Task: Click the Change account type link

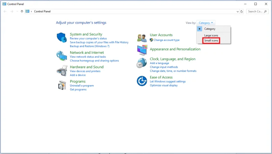Action: point(166,40)
